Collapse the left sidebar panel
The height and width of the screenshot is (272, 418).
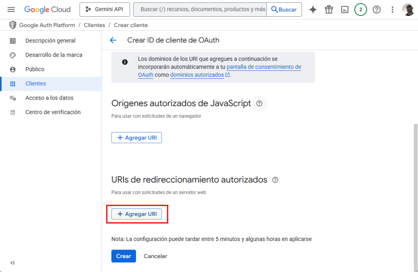12,263
